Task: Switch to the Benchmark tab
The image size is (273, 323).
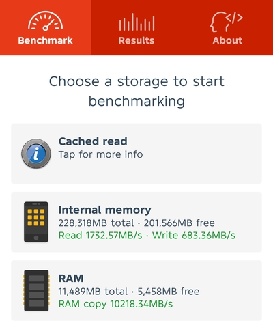Action: pyautogui.click(x=46, y=27)
